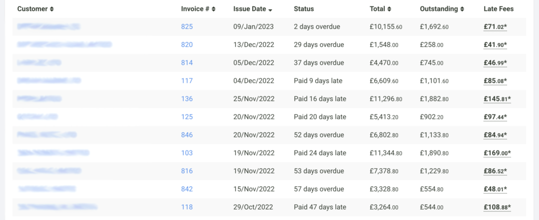Screen dimensions: 539x220
Task: Toggle Issue Date descending sort arrow
Action: pyautogui.click(x=270, y=9)
